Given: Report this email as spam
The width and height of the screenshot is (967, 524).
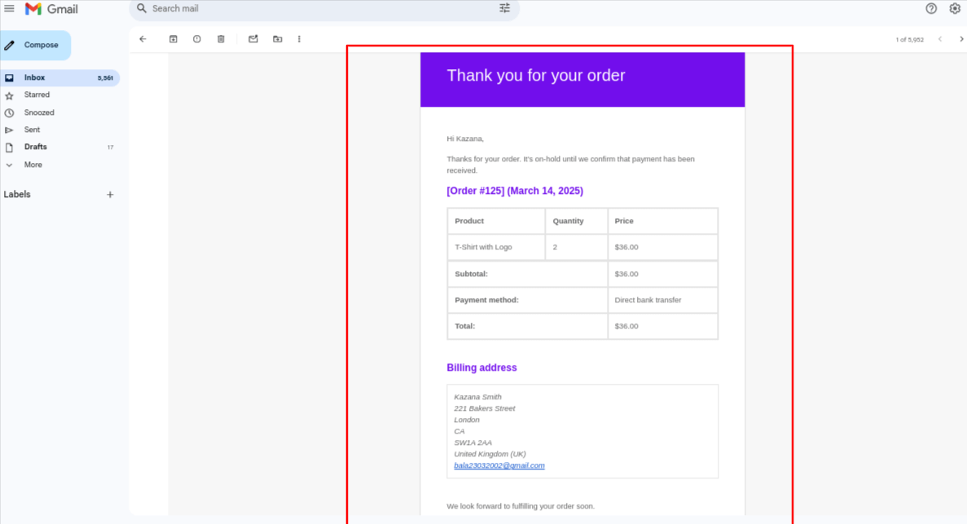Looking at the screenshot, I should point(197,38).
